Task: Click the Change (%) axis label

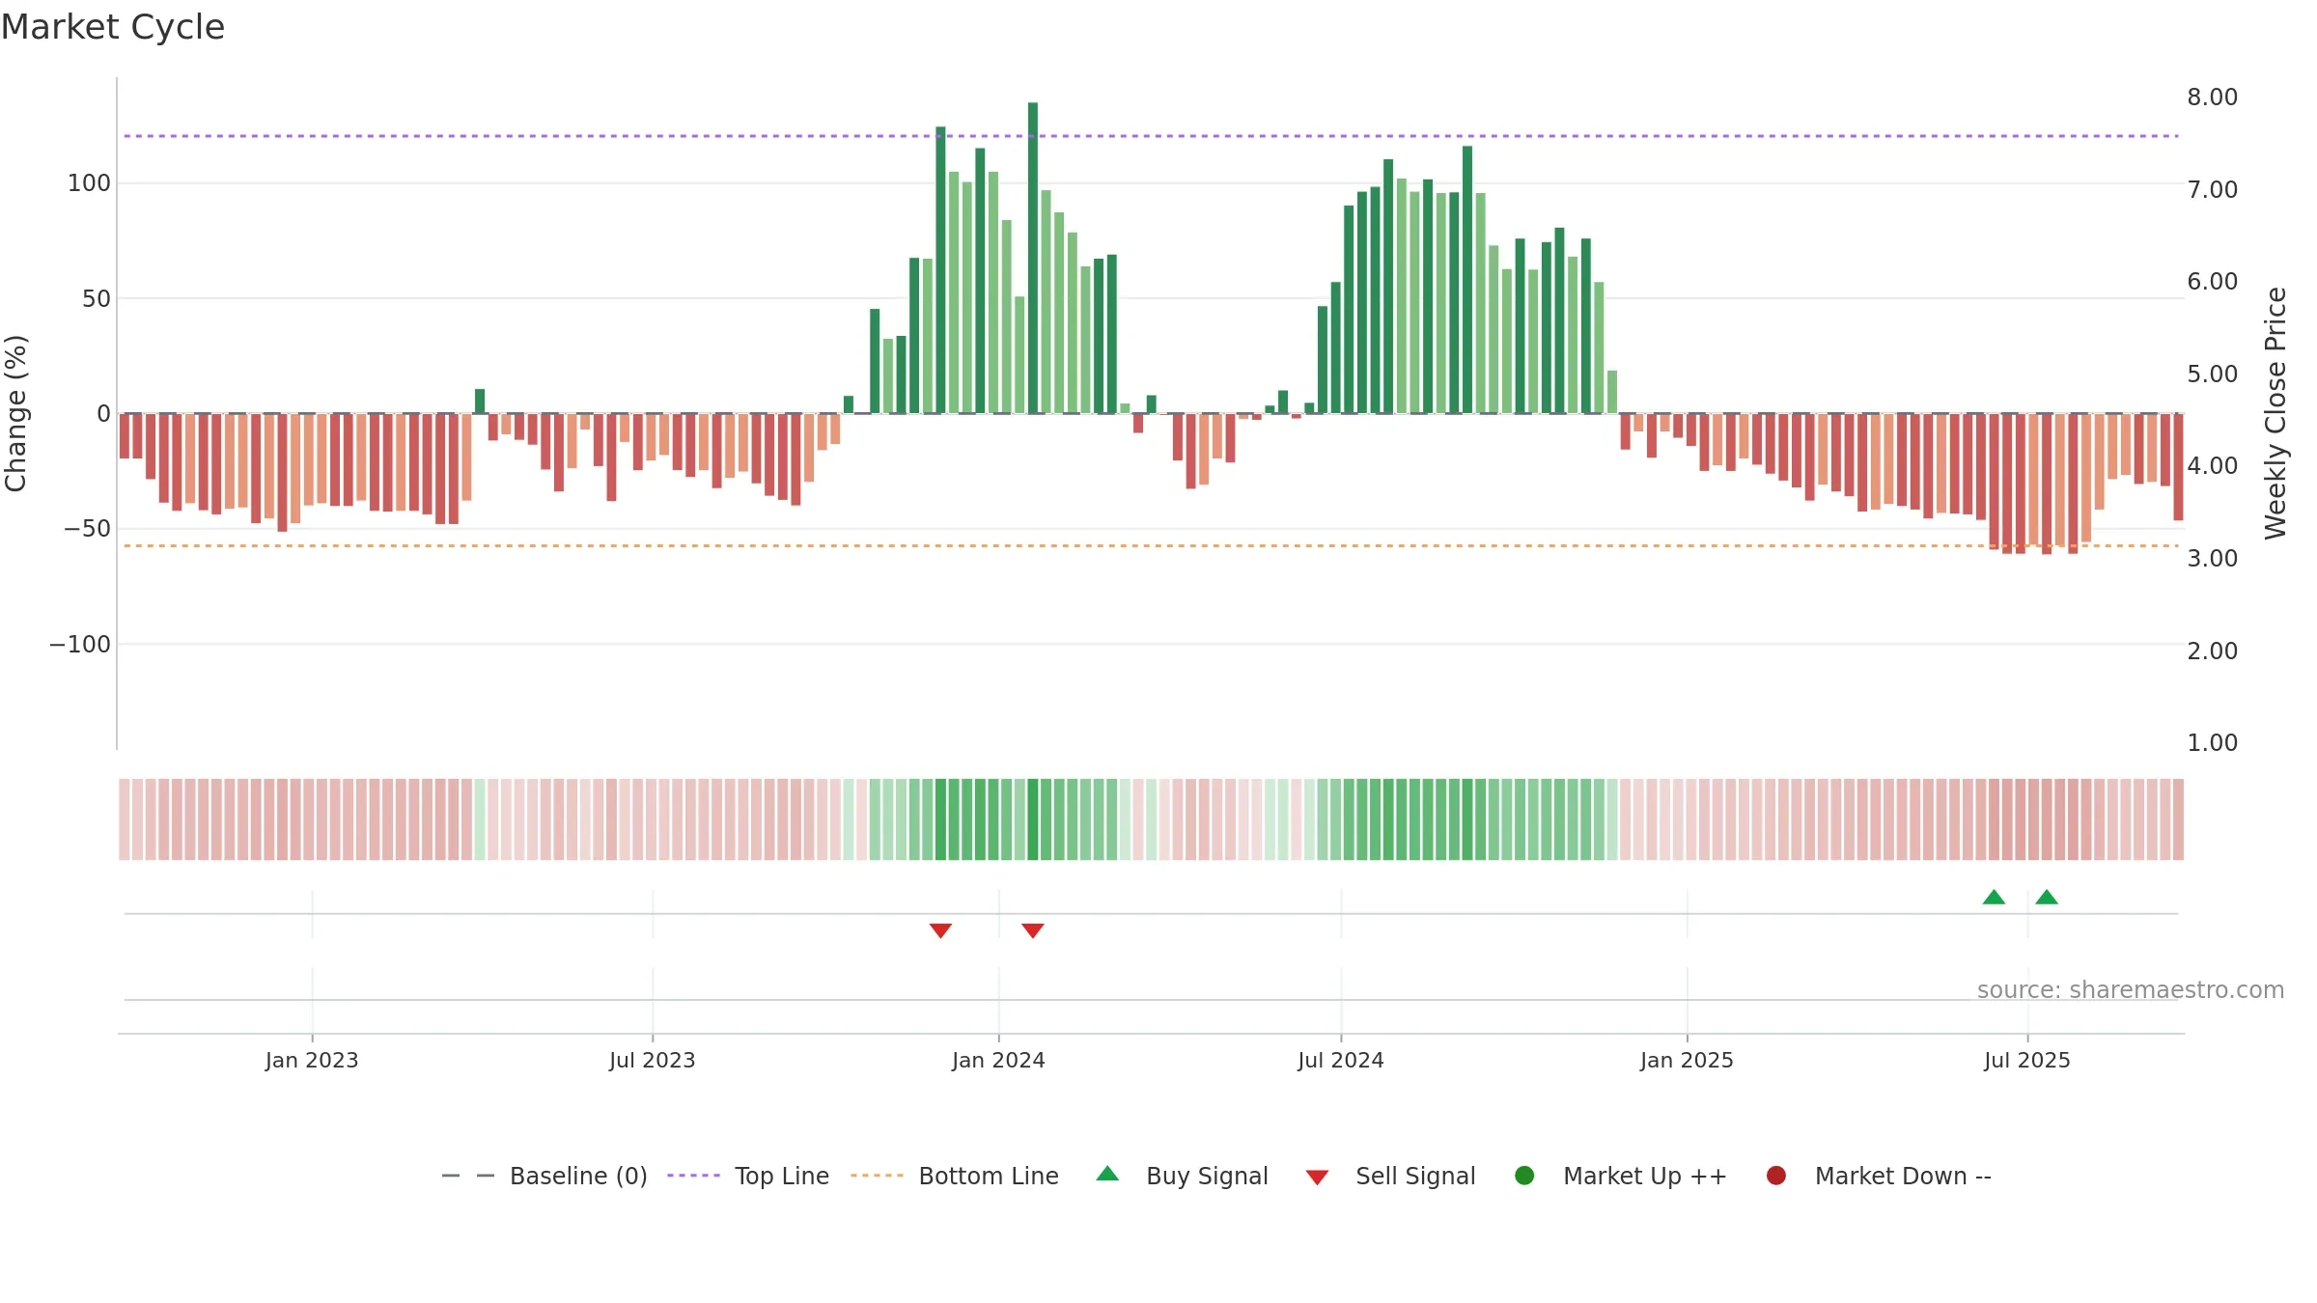Action: coord(15,413)
